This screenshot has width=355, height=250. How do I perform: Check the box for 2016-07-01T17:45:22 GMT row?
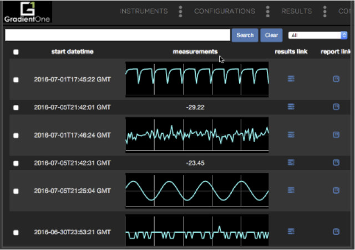[16, 80]
